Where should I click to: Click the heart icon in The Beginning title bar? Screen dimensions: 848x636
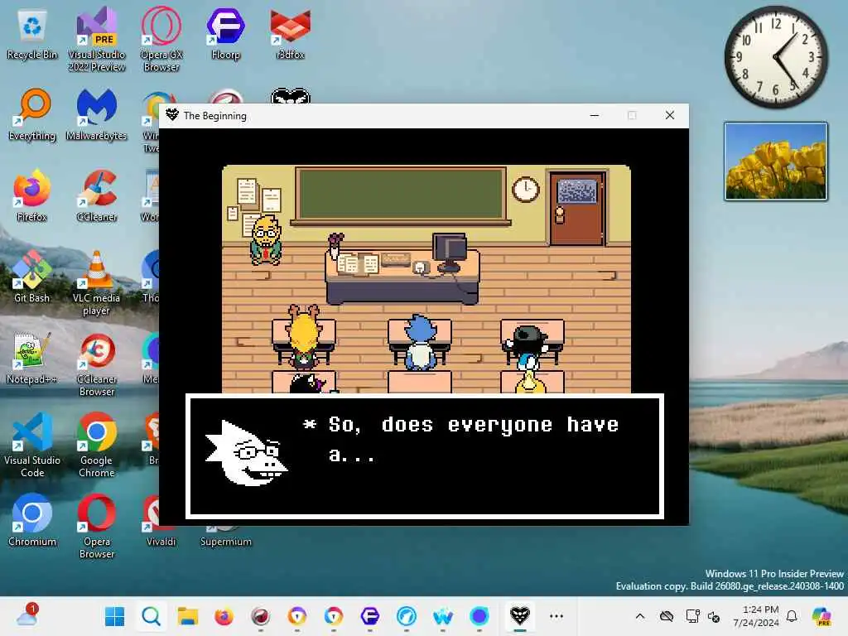172,115
